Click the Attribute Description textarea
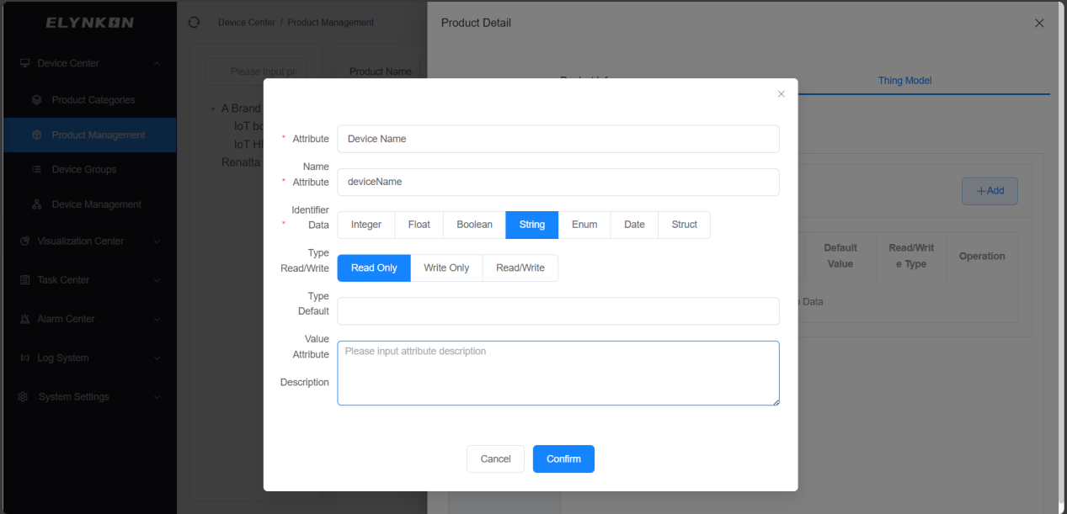Viewport: 1067px width, 514px height. click(558, 373)
